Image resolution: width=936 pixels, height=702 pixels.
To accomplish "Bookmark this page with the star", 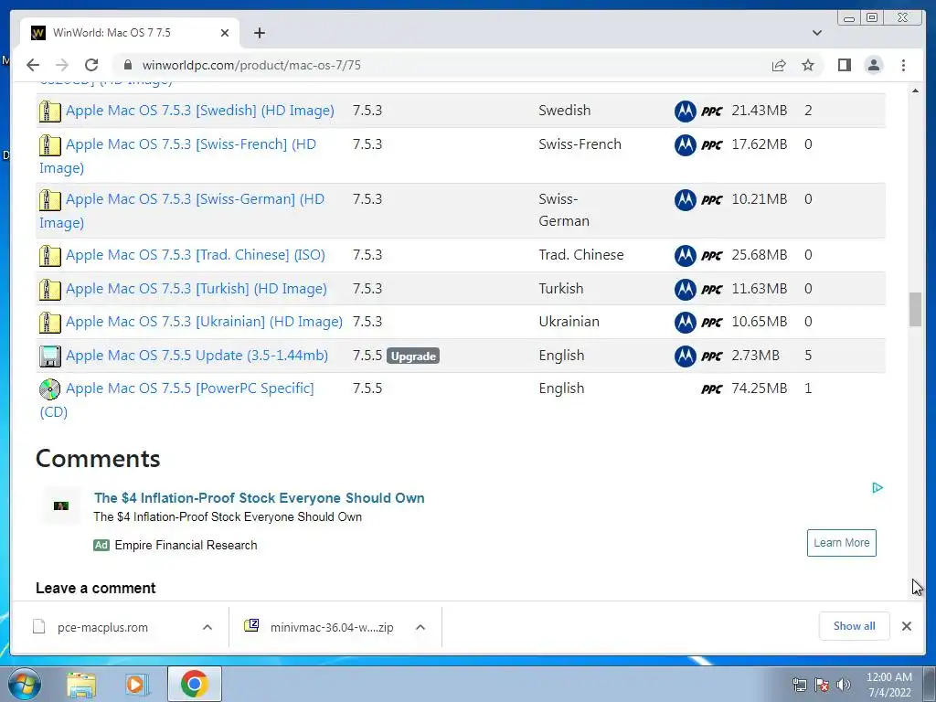I will (x=808, y=65).
